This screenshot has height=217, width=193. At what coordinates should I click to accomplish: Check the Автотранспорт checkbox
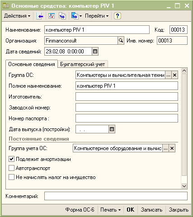pyautogui.click(x=11, y=168)
